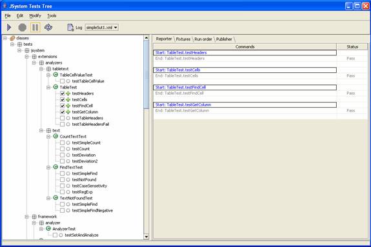Click the text package icon
Viewport: 371px width, 247px height.
(48, 130)
